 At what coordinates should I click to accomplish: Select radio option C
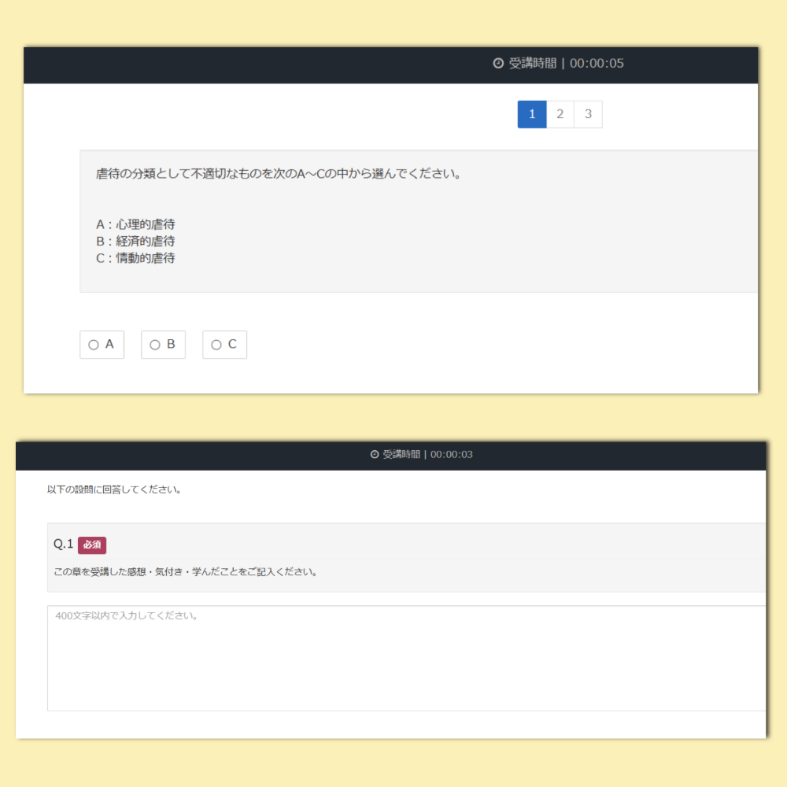(216, 345)
